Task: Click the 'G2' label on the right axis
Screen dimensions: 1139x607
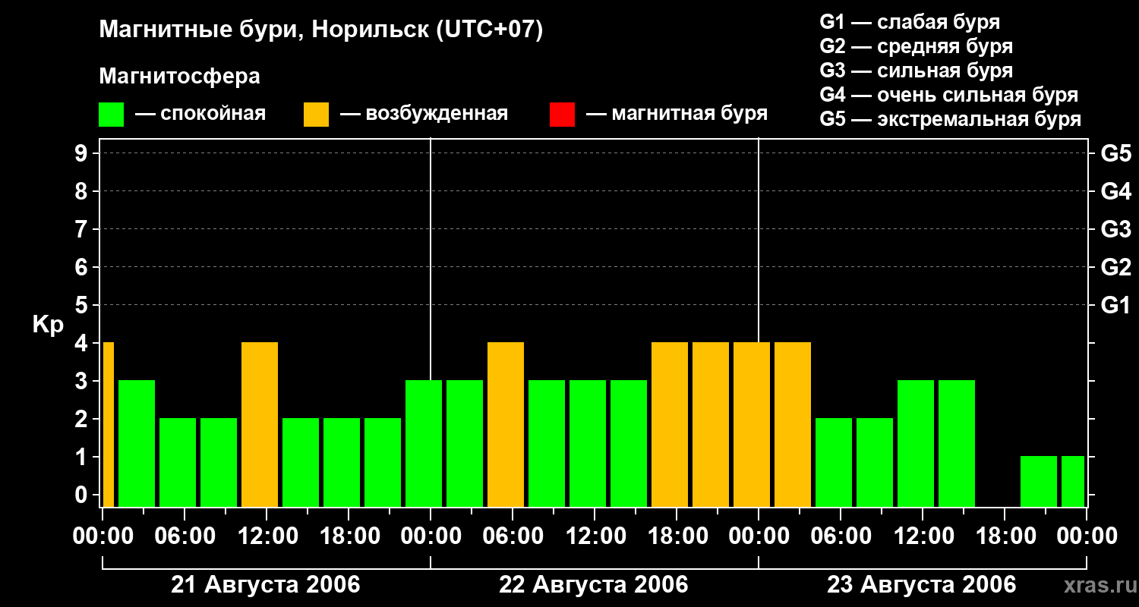Action: 1115,267
